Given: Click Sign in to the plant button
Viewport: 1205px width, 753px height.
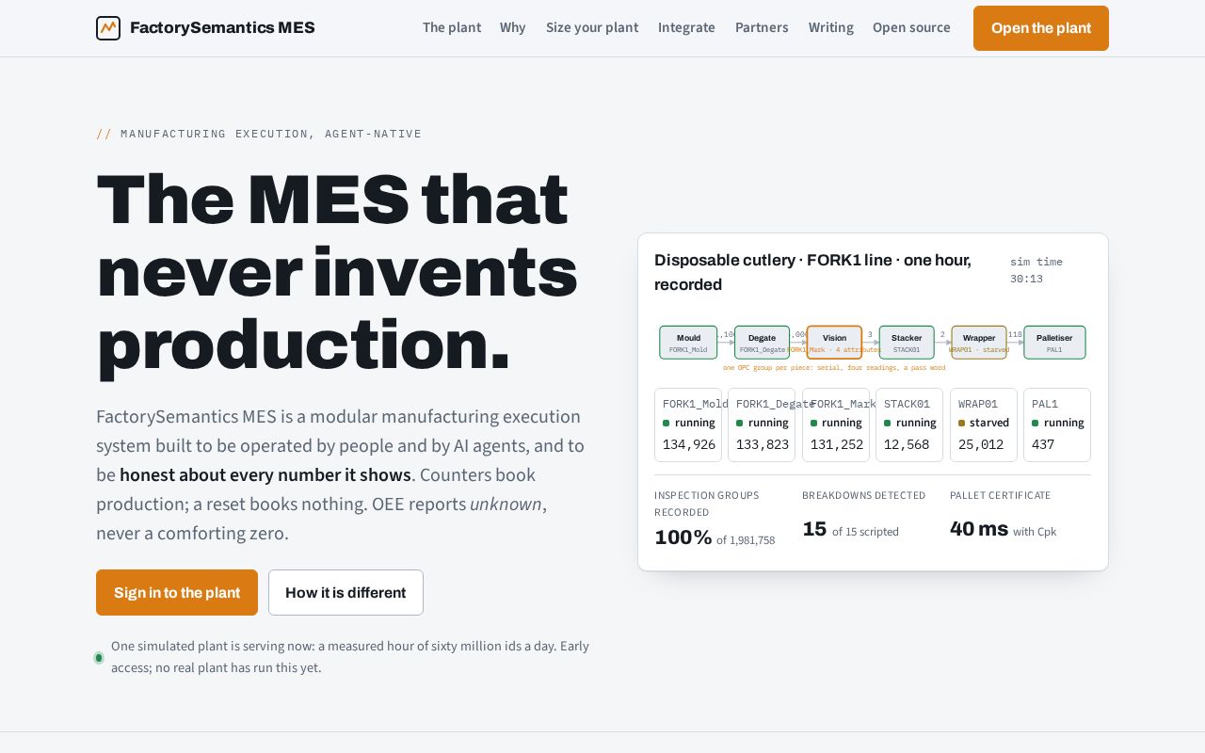Looking at the screenshot, I should (x=177, y=593).
